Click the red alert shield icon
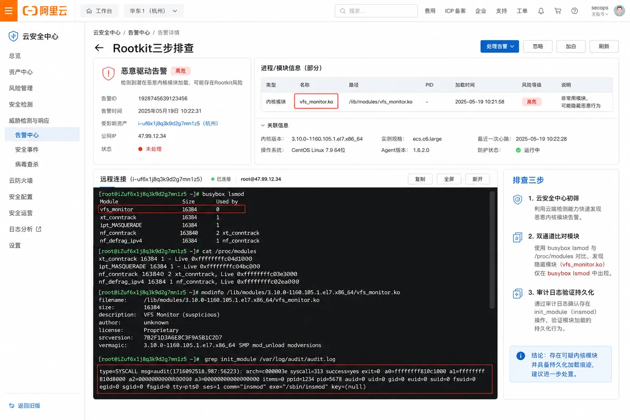The image size is (630, 420). coord(108,73)
